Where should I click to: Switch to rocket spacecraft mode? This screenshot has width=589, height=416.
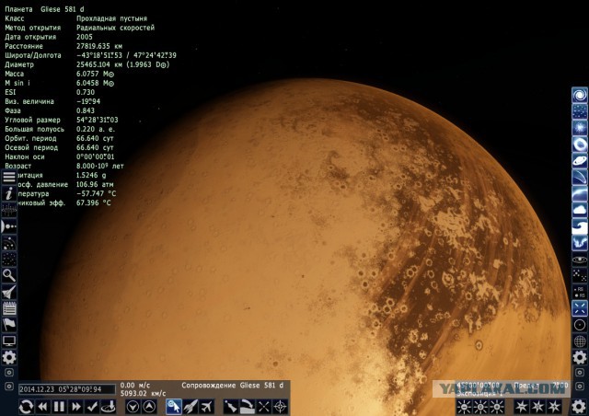pyautogui.click(x=191, y=407)
